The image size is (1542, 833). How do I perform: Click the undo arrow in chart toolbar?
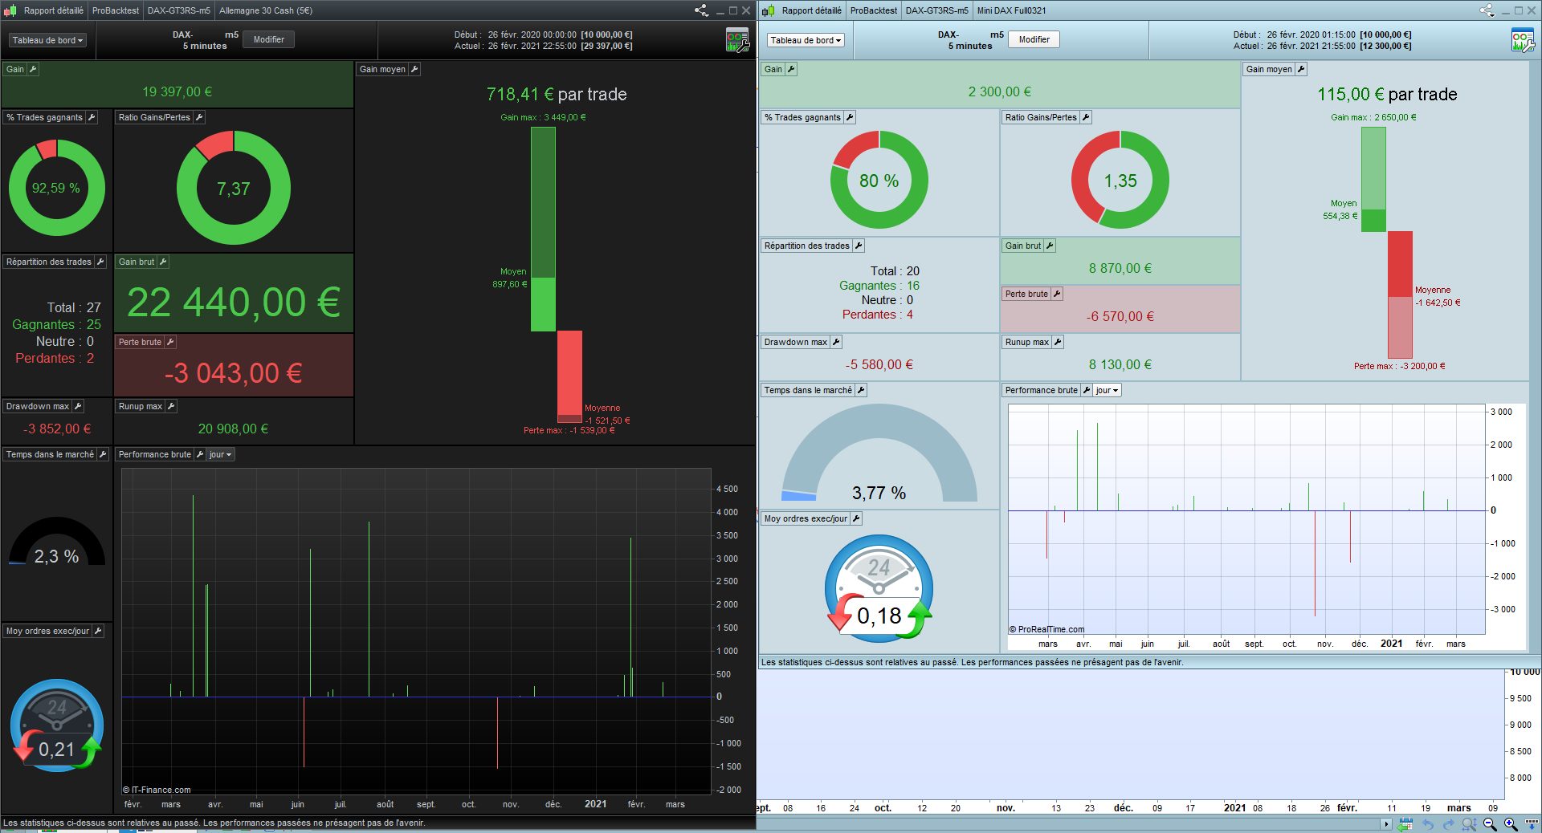[1428, 824]
